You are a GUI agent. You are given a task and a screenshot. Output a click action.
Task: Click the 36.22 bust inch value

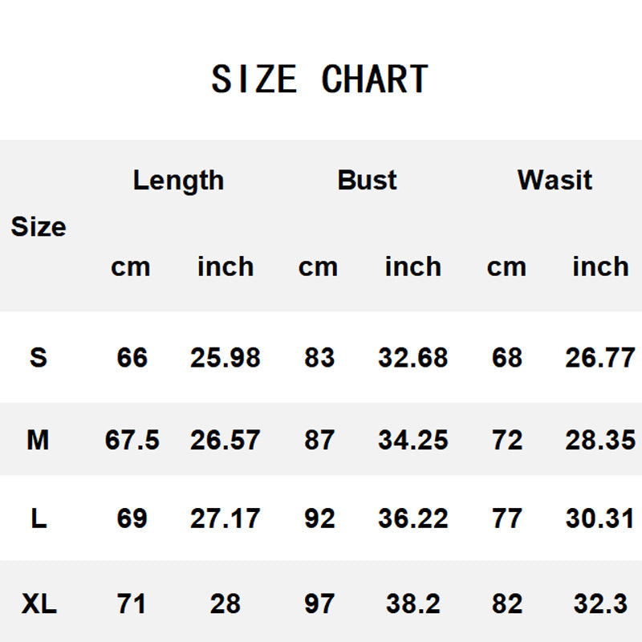coord(412,518)
